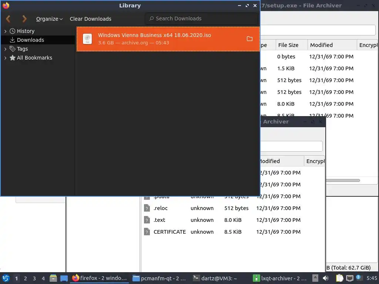The height and width of the screenshot is (284, 379).
Task: Click the .text unknown file icon
Action: click(x=147, y=220)
